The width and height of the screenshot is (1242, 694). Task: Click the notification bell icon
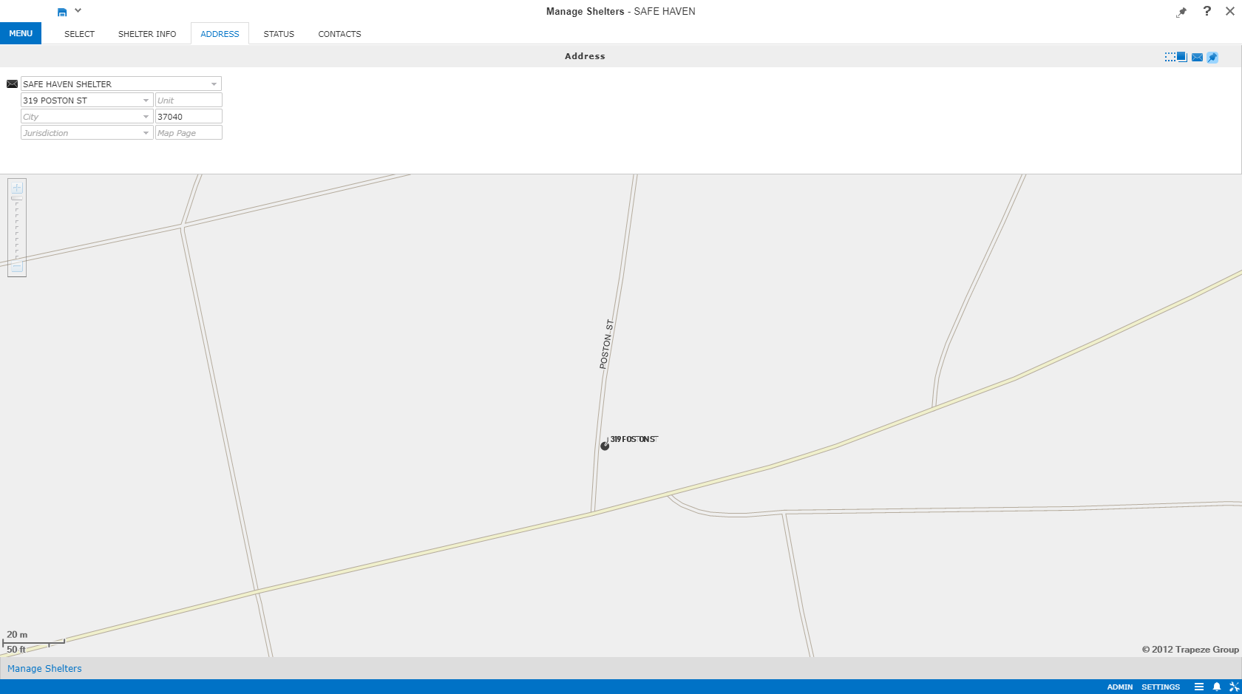(1216, 687)
